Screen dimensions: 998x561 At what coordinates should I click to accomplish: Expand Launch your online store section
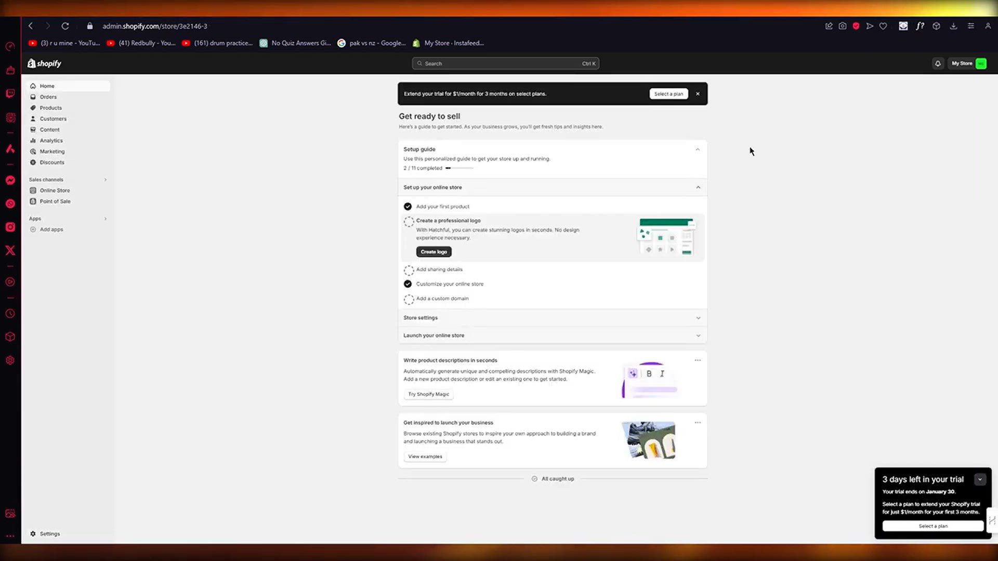point(698,336)
